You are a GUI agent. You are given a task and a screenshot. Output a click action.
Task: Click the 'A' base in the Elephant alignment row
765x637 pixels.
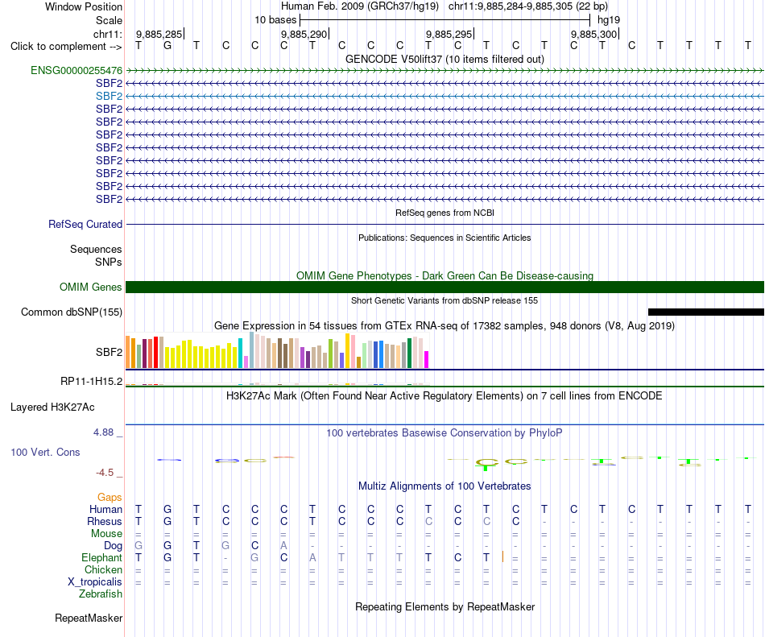click(312, 557)
